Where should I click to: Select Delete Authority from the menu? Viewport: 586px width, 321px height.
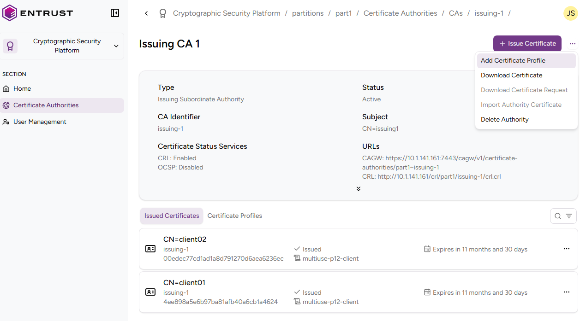504,119
